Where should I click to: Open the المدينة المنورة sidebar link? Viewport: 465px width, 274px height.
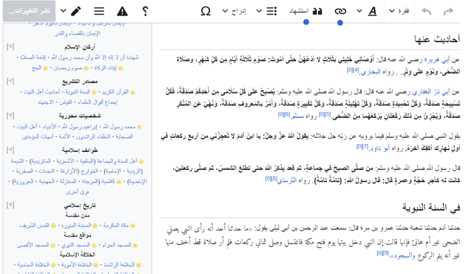pos(76,225)
